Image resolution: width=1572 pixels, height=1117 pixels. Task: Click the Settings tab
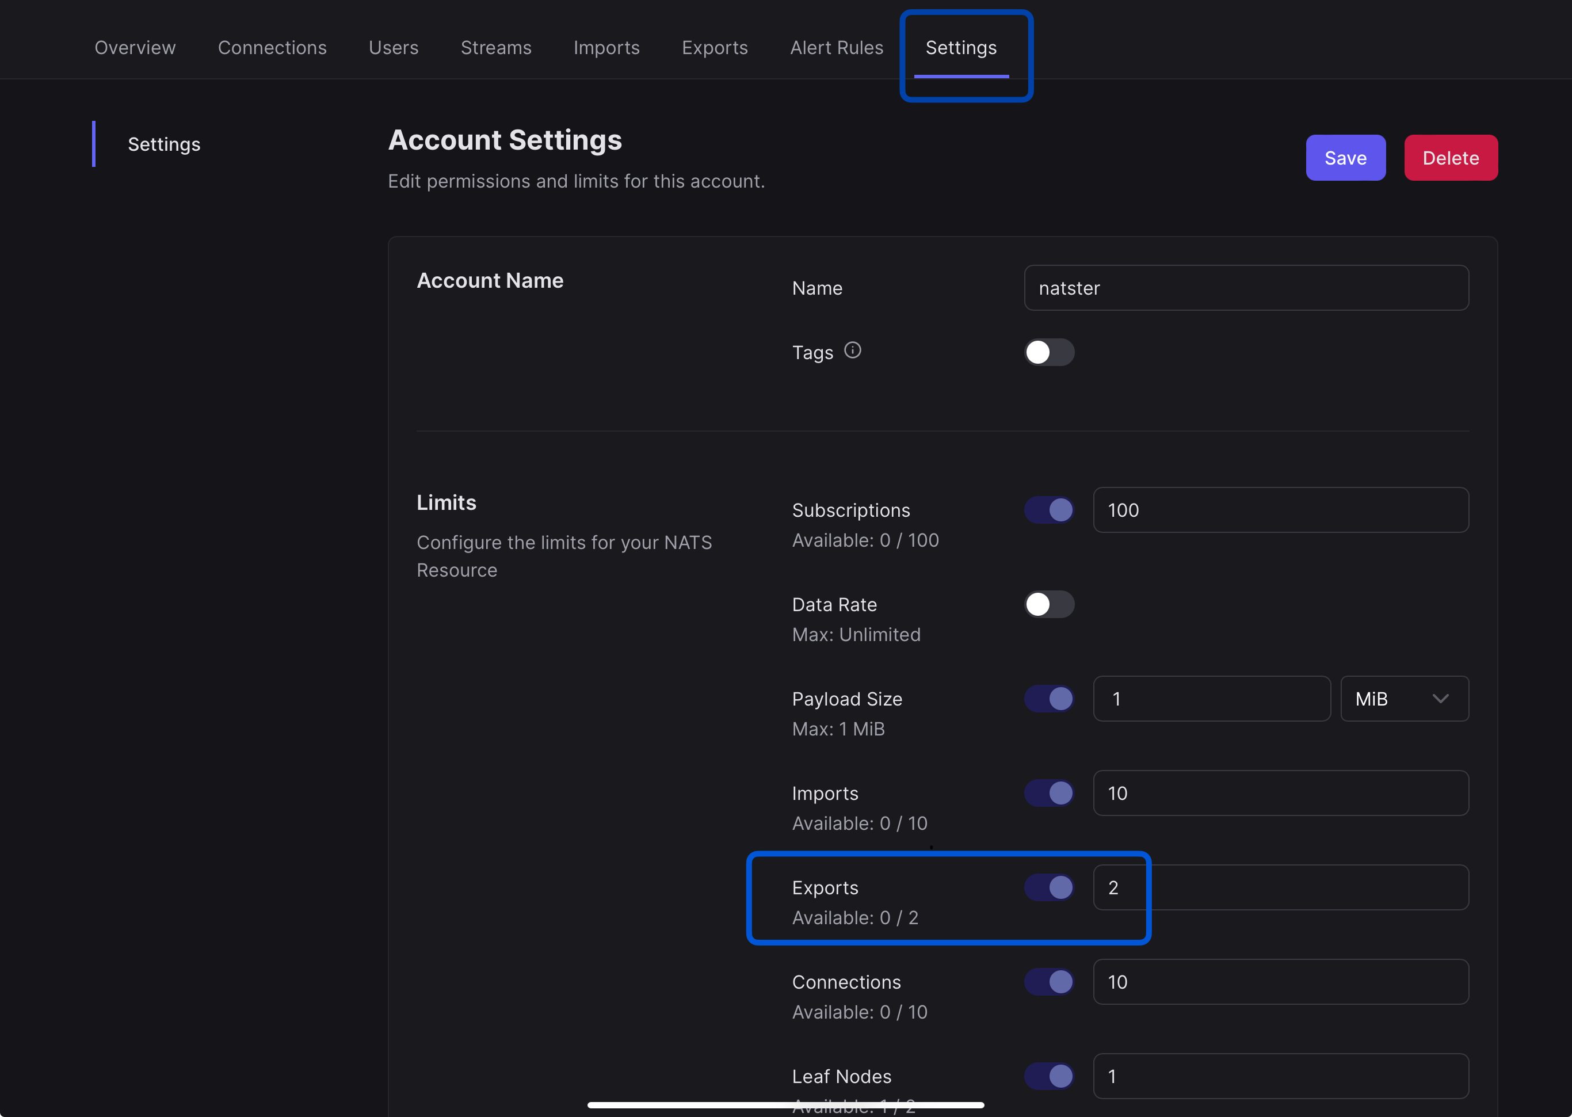961,47
